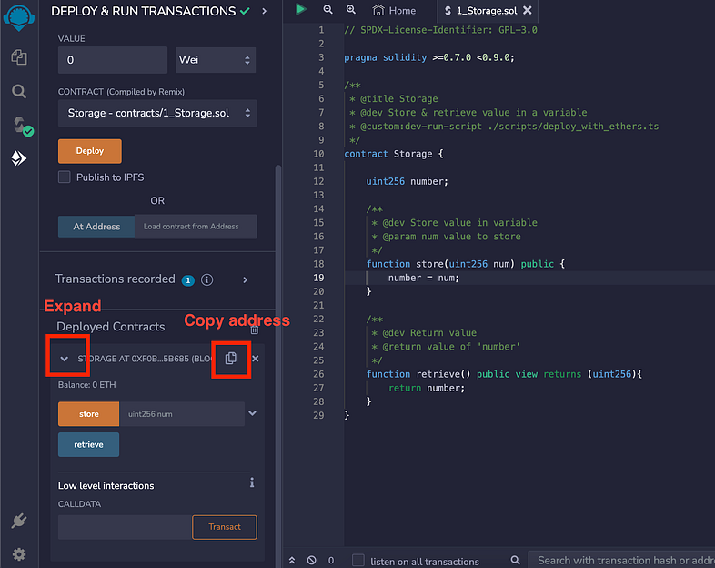Image resolution: width=715 pixels, height=568 pixels.
Task: Call the store function button
Action: [x=89, y=414]
